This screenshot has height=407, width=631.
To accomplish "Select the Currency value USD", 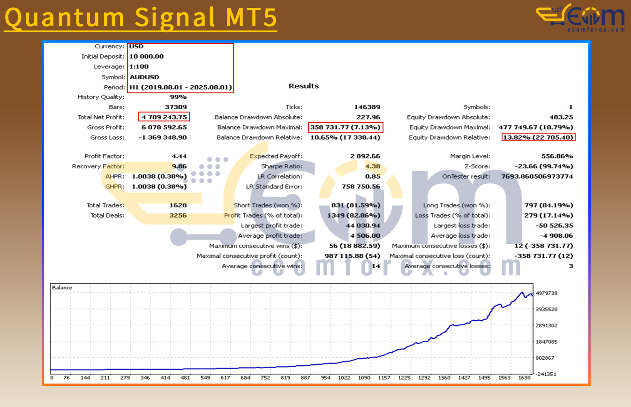I will pos(136,46).
